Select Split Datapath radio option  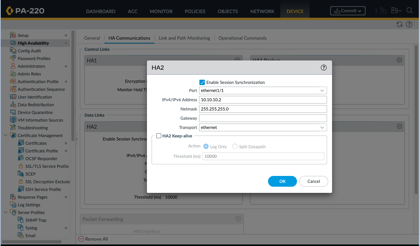point(234,147)
